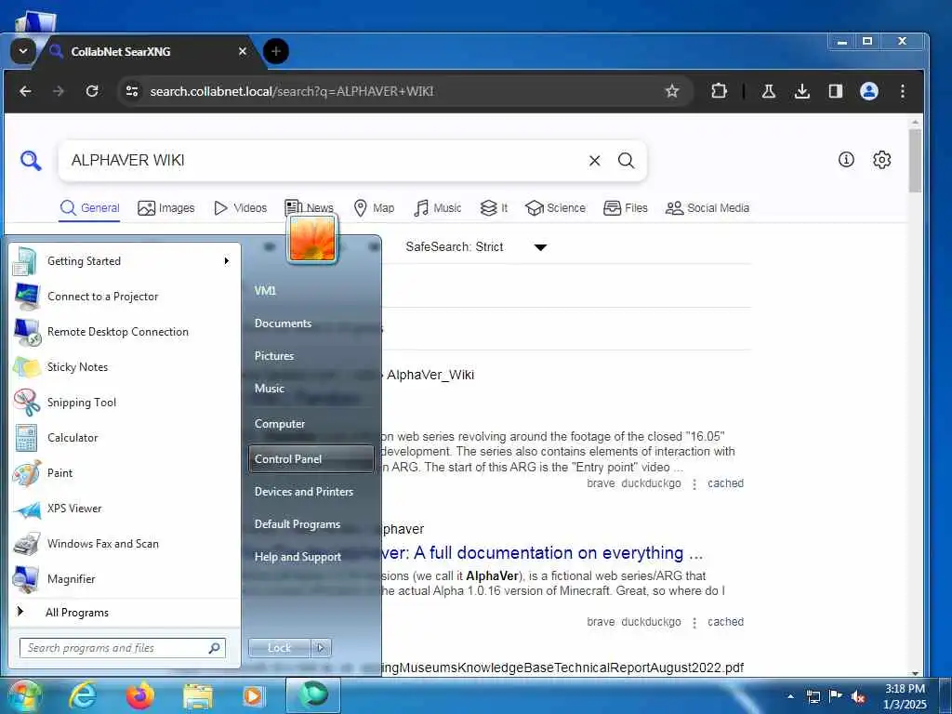Screen dimensions: 952x714
Task: Switch to the Social Media tab
Action: click(x=707, y=208)
